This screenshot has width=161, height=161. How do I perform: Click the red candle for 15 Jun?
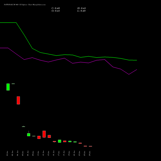[49, 136]
